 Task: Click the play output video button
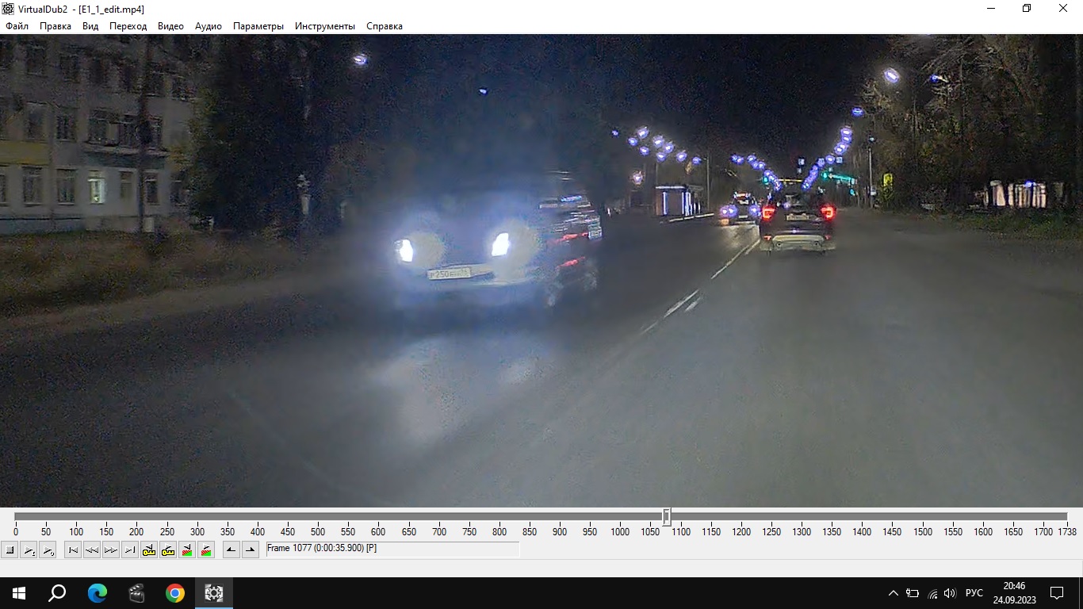pos(48,550)
